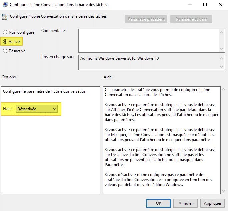Click the help paragraph mentioning 'sur Afficher'
Screen dimensions: 228x211
[161, 112]
